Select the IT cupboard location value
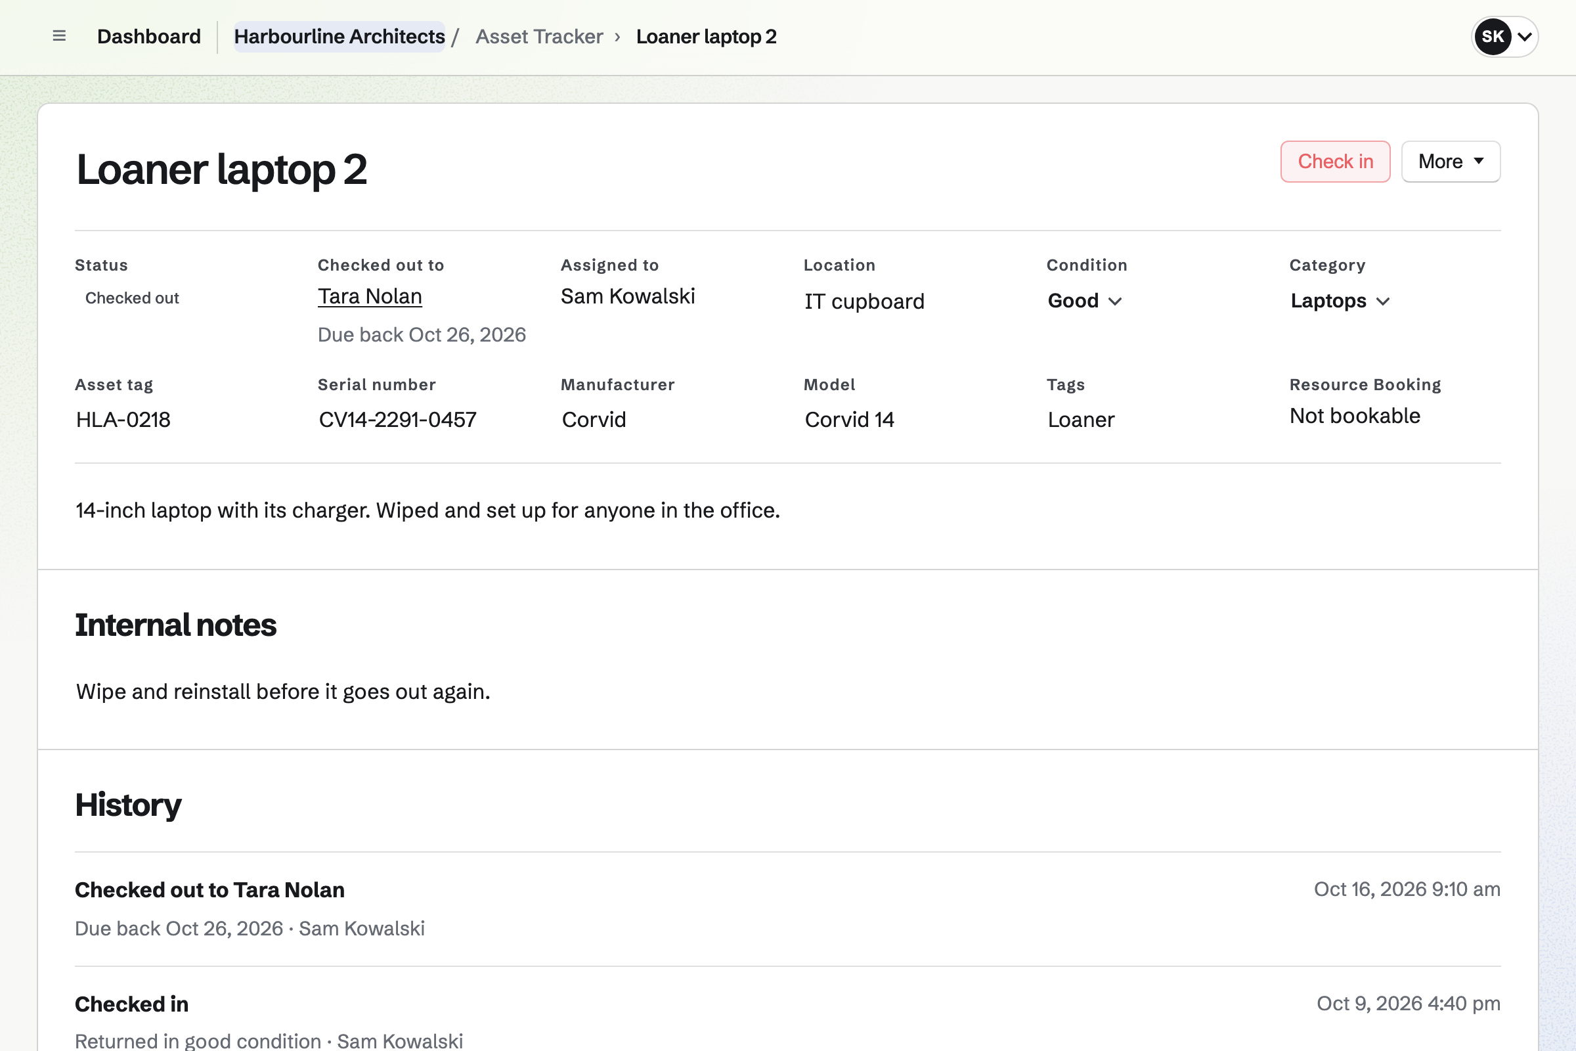 [x=864, y=302]
